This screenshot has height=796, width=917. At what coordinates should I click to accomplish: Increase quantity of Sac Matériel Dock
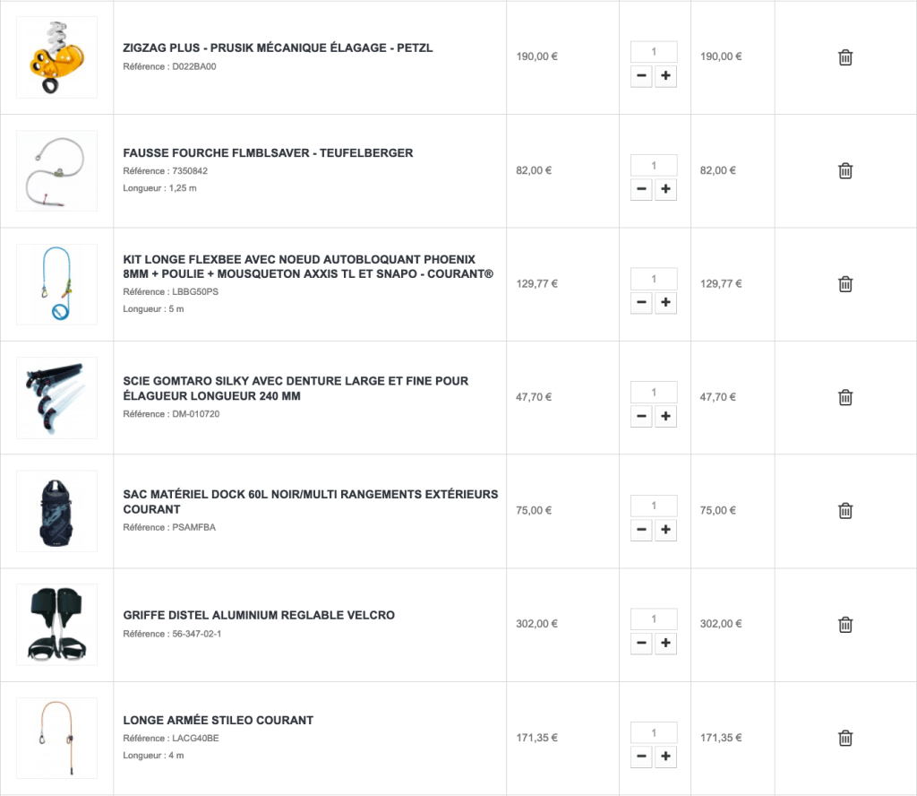(x=665, y=530)
